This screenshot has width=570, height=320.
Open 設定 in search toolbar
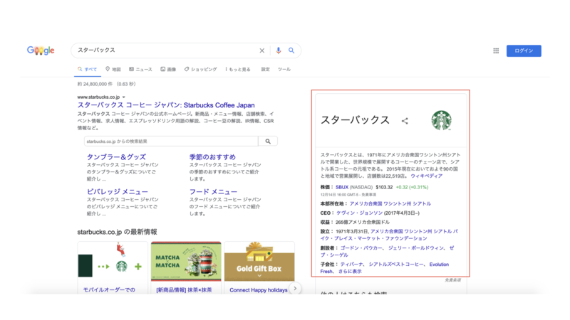click(x=265, y=69)
